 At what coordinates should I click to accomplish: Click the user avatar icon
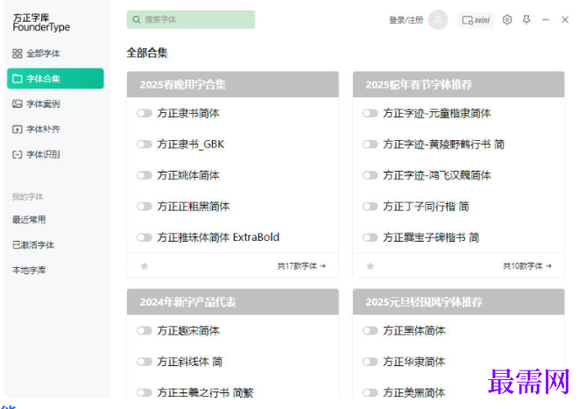tap(438, 20)
